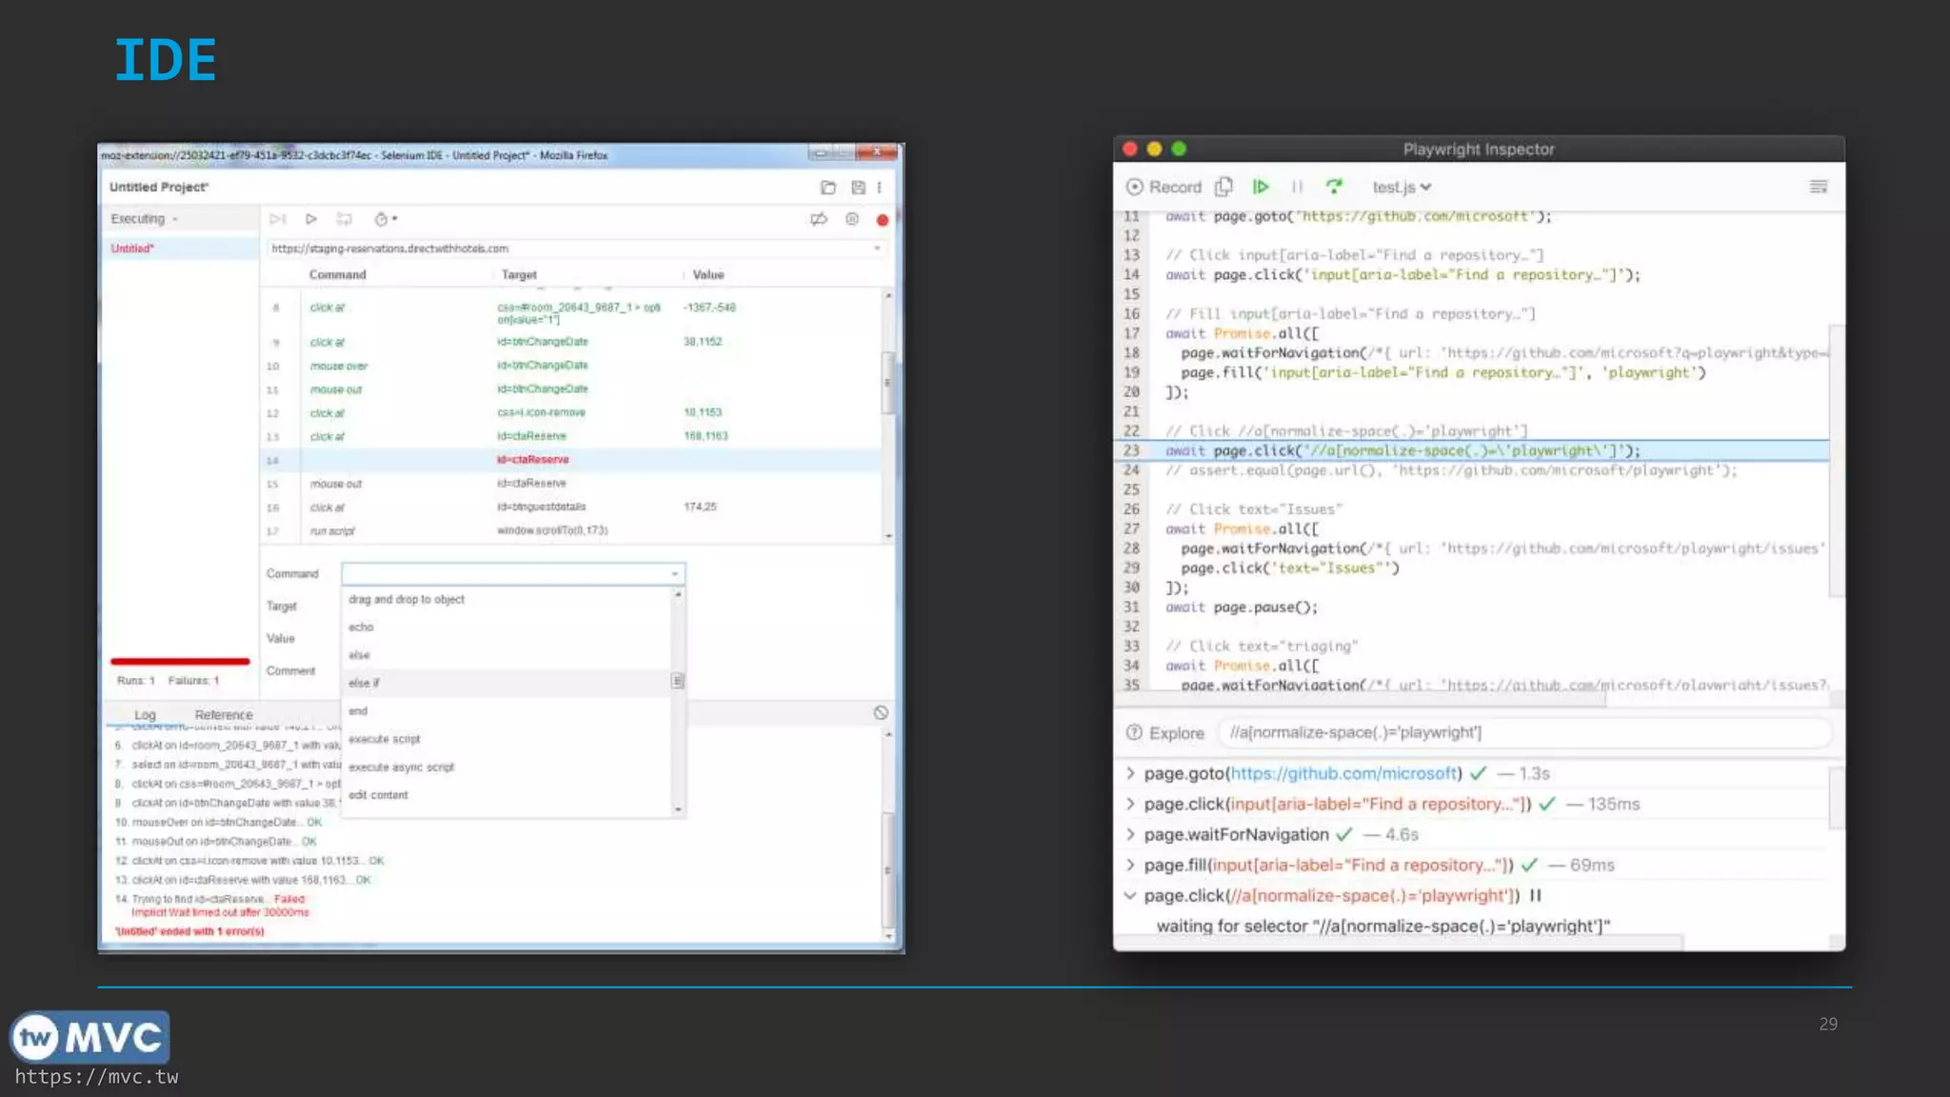Select the 'echo' command option

361,628
